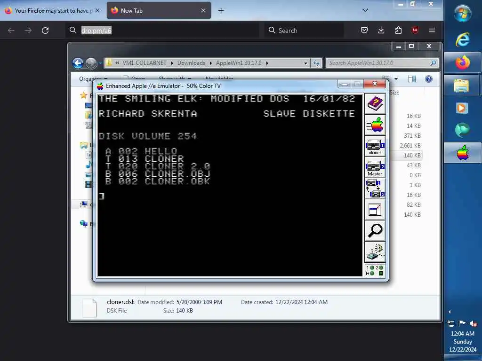Click the Firefox Search box

pos(304,31)
